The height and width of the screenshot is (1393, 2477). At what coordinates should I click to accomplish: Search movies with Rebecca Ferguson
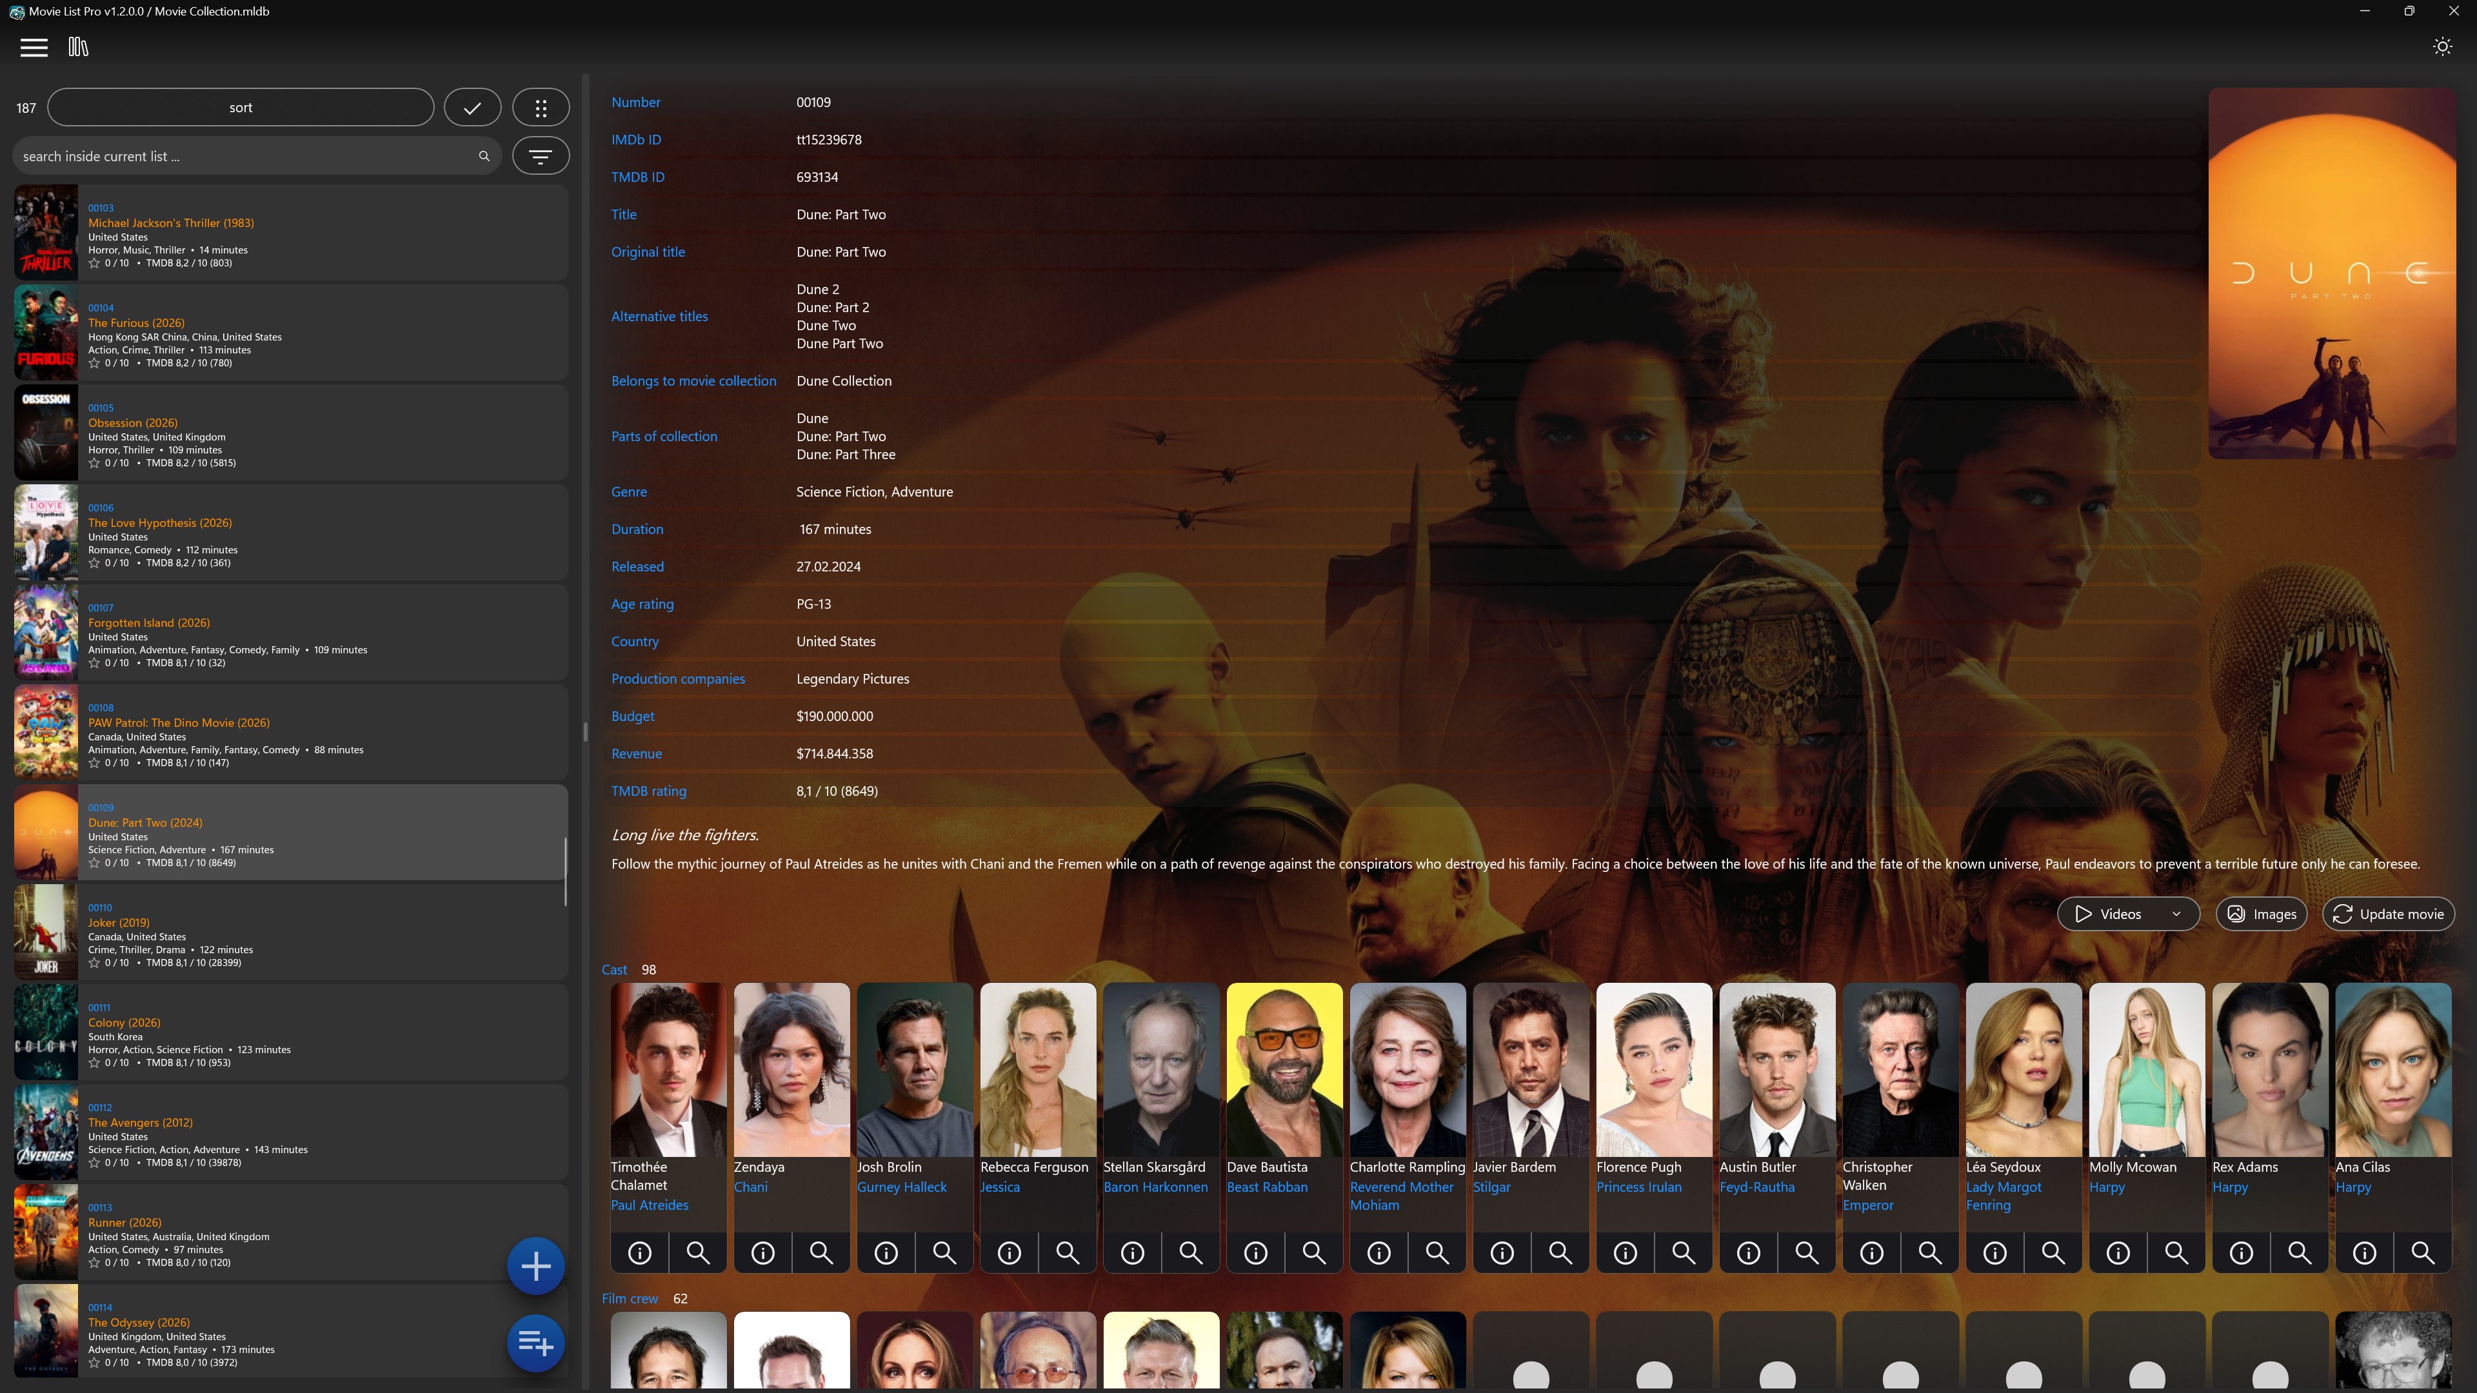pos(1068,1252)
